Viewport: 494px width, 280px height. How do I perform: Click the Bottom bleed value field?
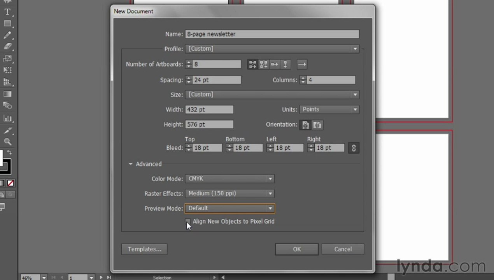(248, 148)
